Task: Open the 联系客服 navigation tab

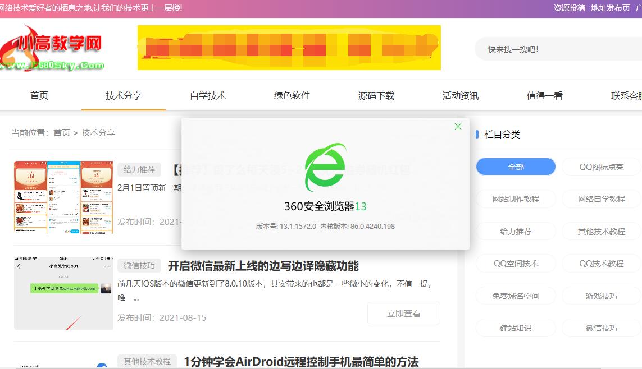Action: [626, 96]
